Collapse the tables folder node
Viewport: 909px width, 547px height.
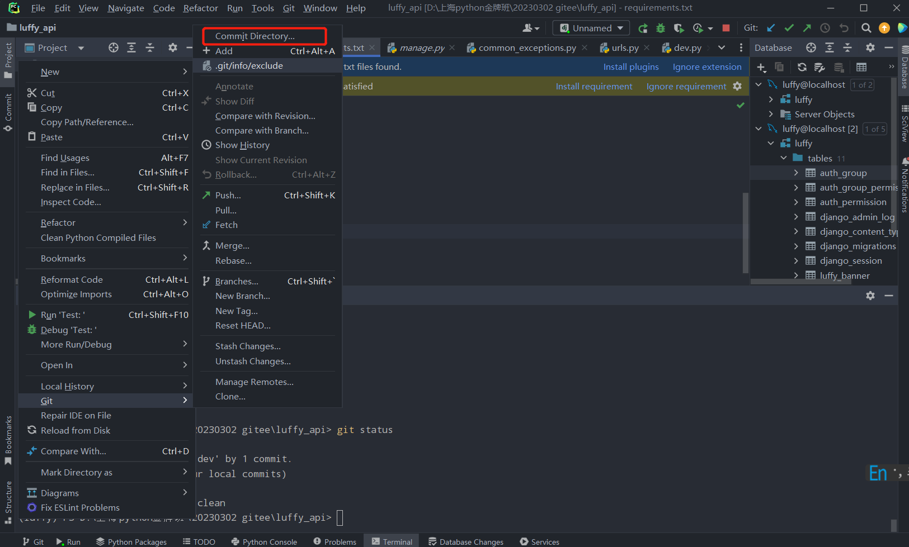pos(784,158)
